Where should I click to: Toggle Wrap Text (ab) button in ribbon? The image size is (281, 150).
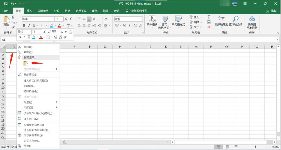(106, 19)
